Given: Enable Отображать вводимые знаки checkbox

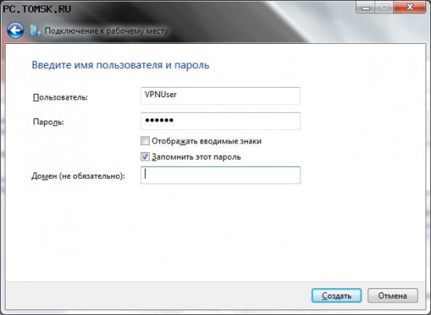Looking at the screenshot, I should [x=145, y=141].
